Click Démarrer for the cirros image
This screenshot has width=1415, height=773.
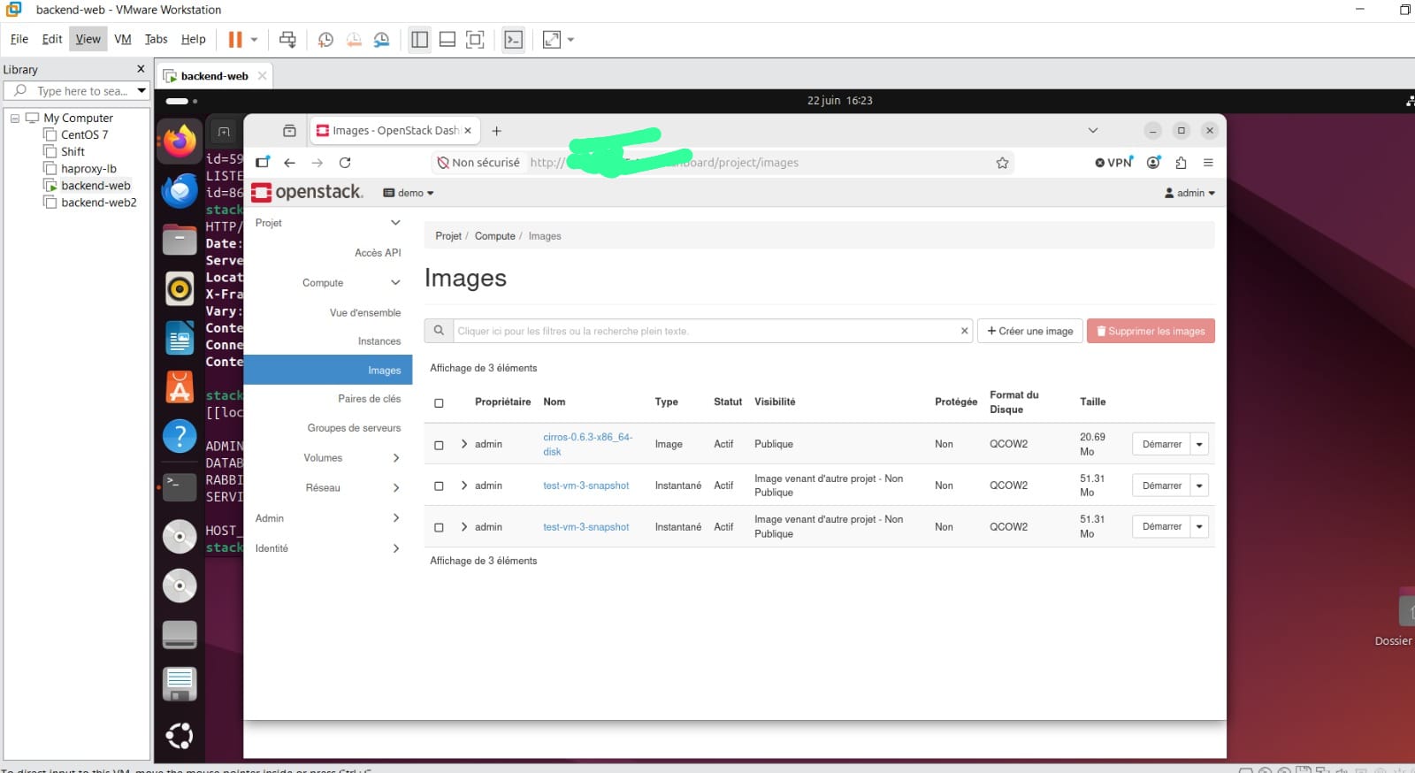1161,444
